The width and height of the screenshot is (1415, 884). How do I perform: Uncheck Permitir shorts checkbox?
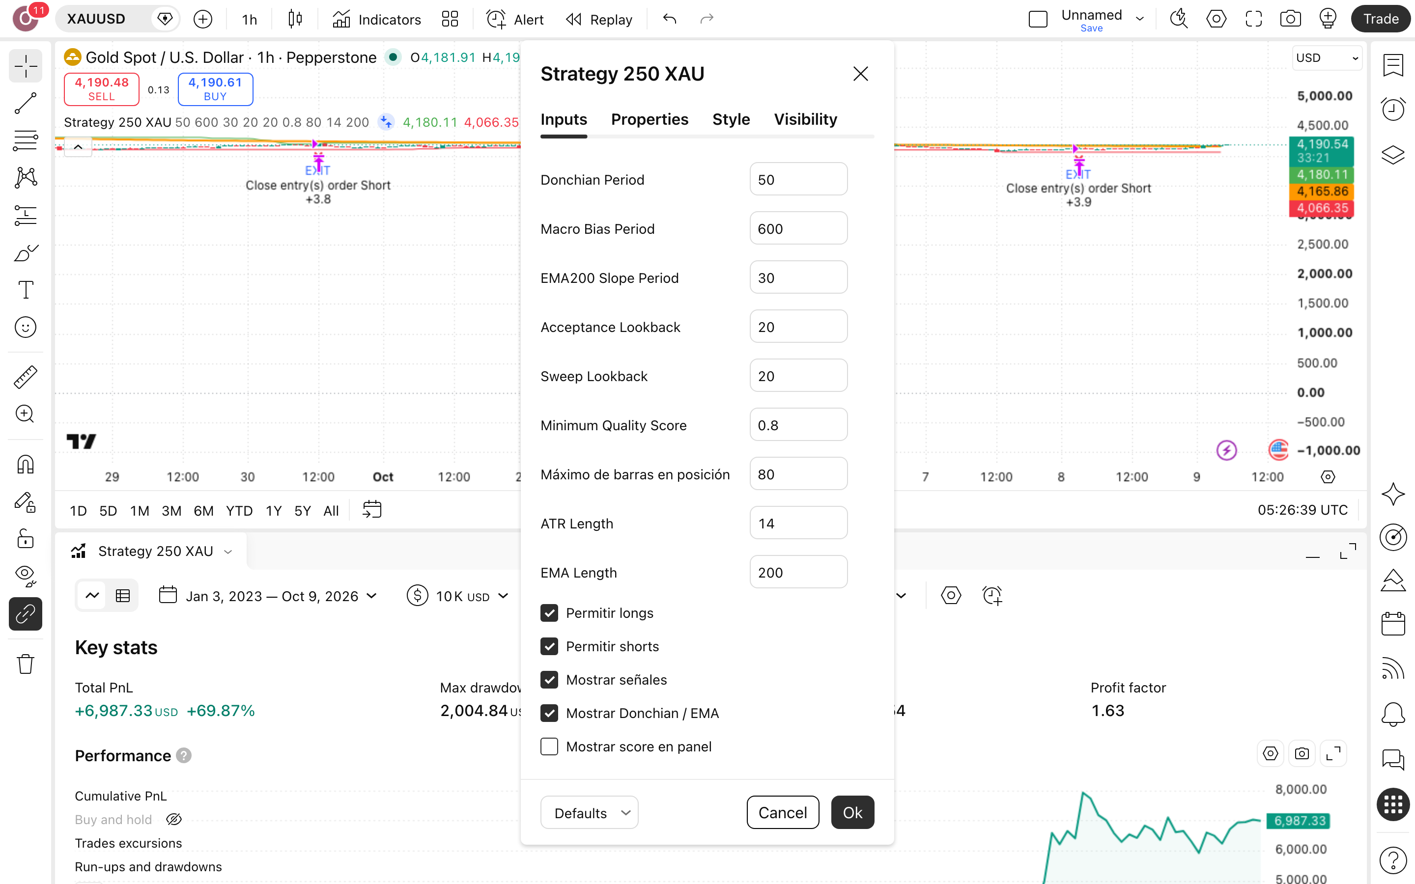pos(549,646)
